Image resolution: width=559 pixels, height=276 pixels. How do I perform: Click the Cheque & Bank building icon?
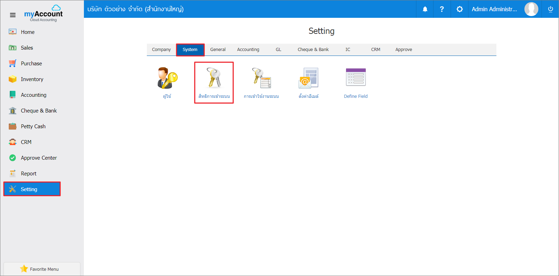[13, 110]
